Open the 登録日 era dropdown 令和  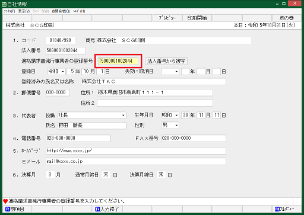click(56, 72)
